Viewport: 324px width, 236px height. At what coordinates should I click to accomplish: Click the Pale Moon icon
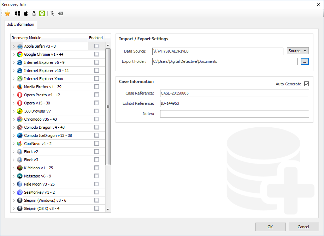tap(20, 184)
